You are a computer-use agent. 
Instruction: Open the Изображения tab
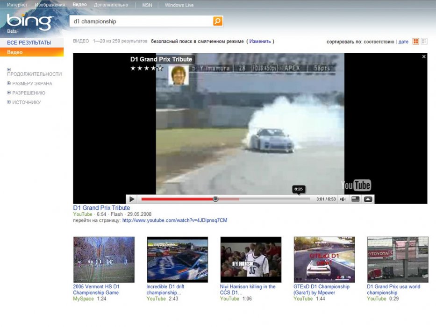[x=50, y=5]
